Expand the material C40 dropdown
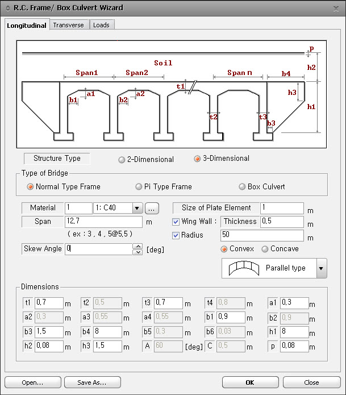The image size is (346, 395). [137, 208]
